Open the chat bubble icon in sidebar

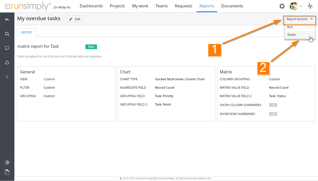point(7,48)
